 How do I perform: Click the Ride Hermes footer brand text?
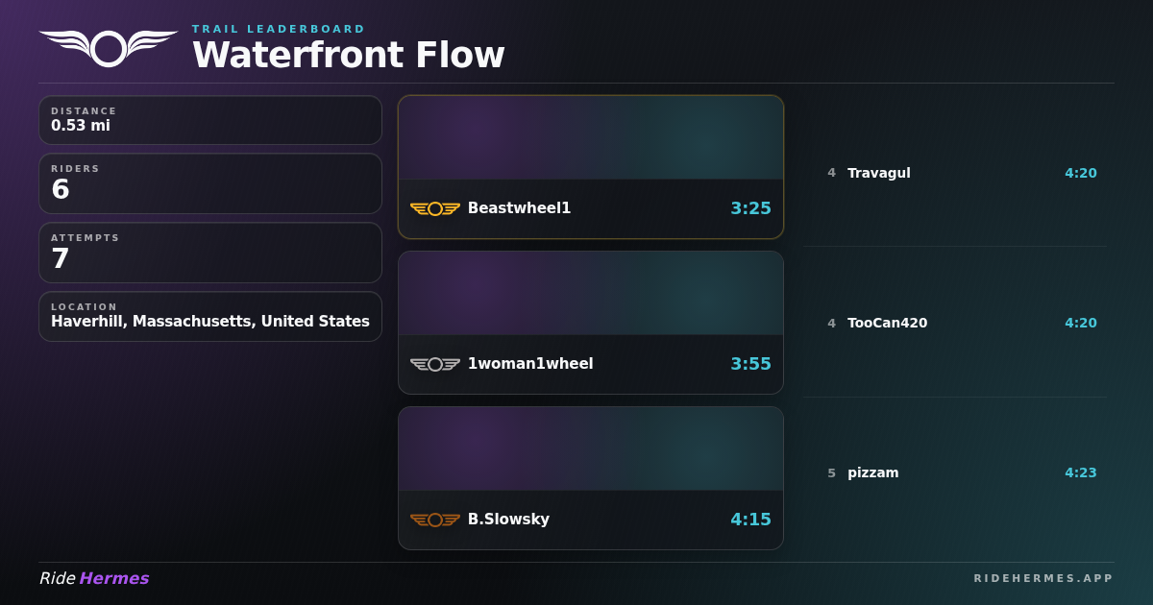point(94,578)
